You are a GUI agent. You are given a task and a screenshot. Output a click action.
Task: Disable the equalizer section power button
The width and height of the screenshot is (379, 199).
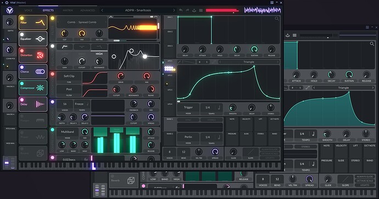point(52,46)
